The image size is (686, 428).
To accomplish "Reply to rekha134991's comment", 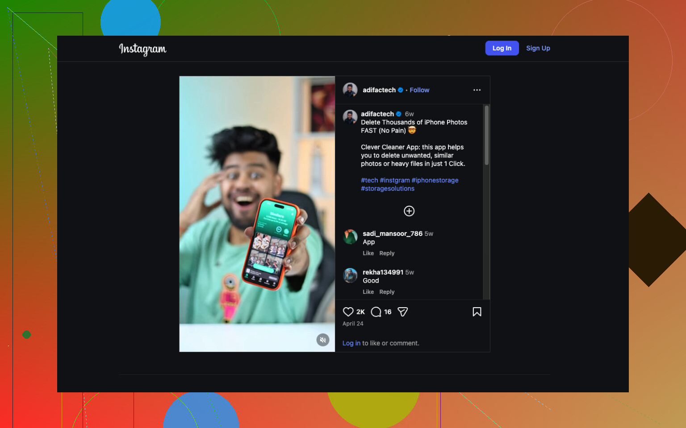I will (x=387, y=292).
